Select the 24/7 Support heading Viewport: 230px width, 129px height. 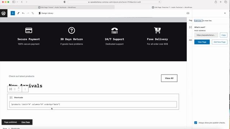(114, 39)
